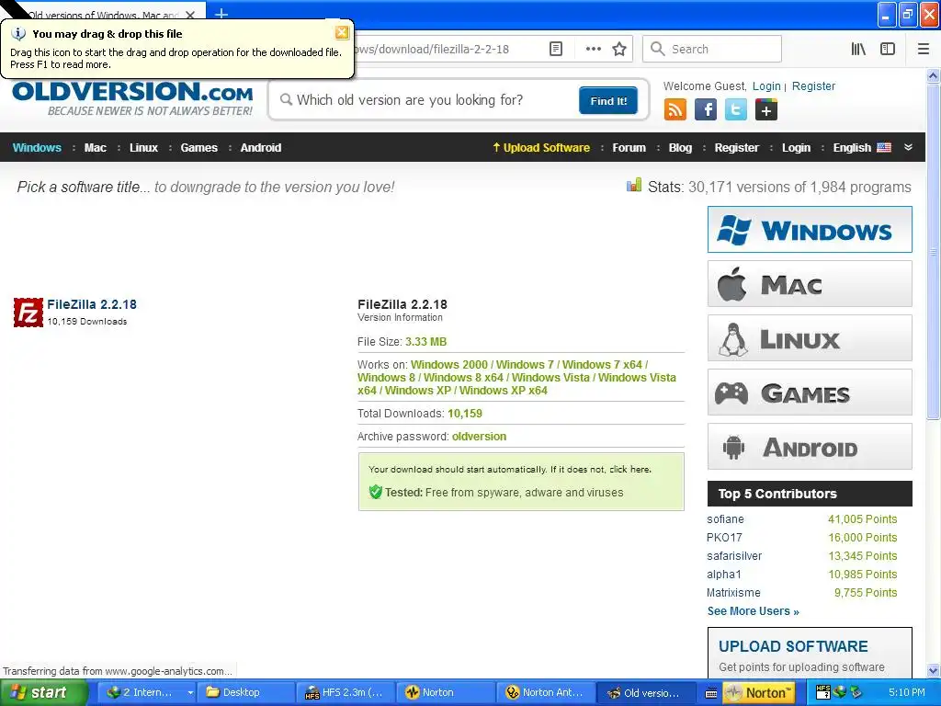This screenshot has height=706, width=941.
Task: Switch to Norton Ant taskbar window
Action: [x=546, y=693]
